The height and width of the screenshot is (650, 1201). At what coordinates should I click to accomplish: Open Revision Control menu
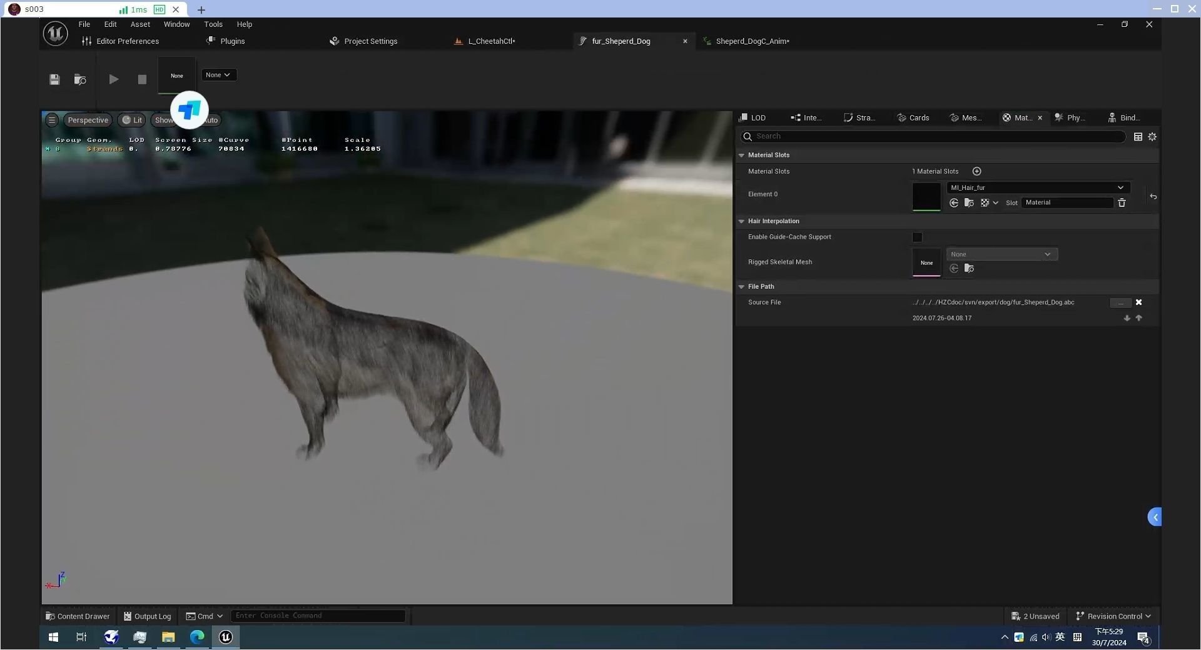click(1113, 616)
